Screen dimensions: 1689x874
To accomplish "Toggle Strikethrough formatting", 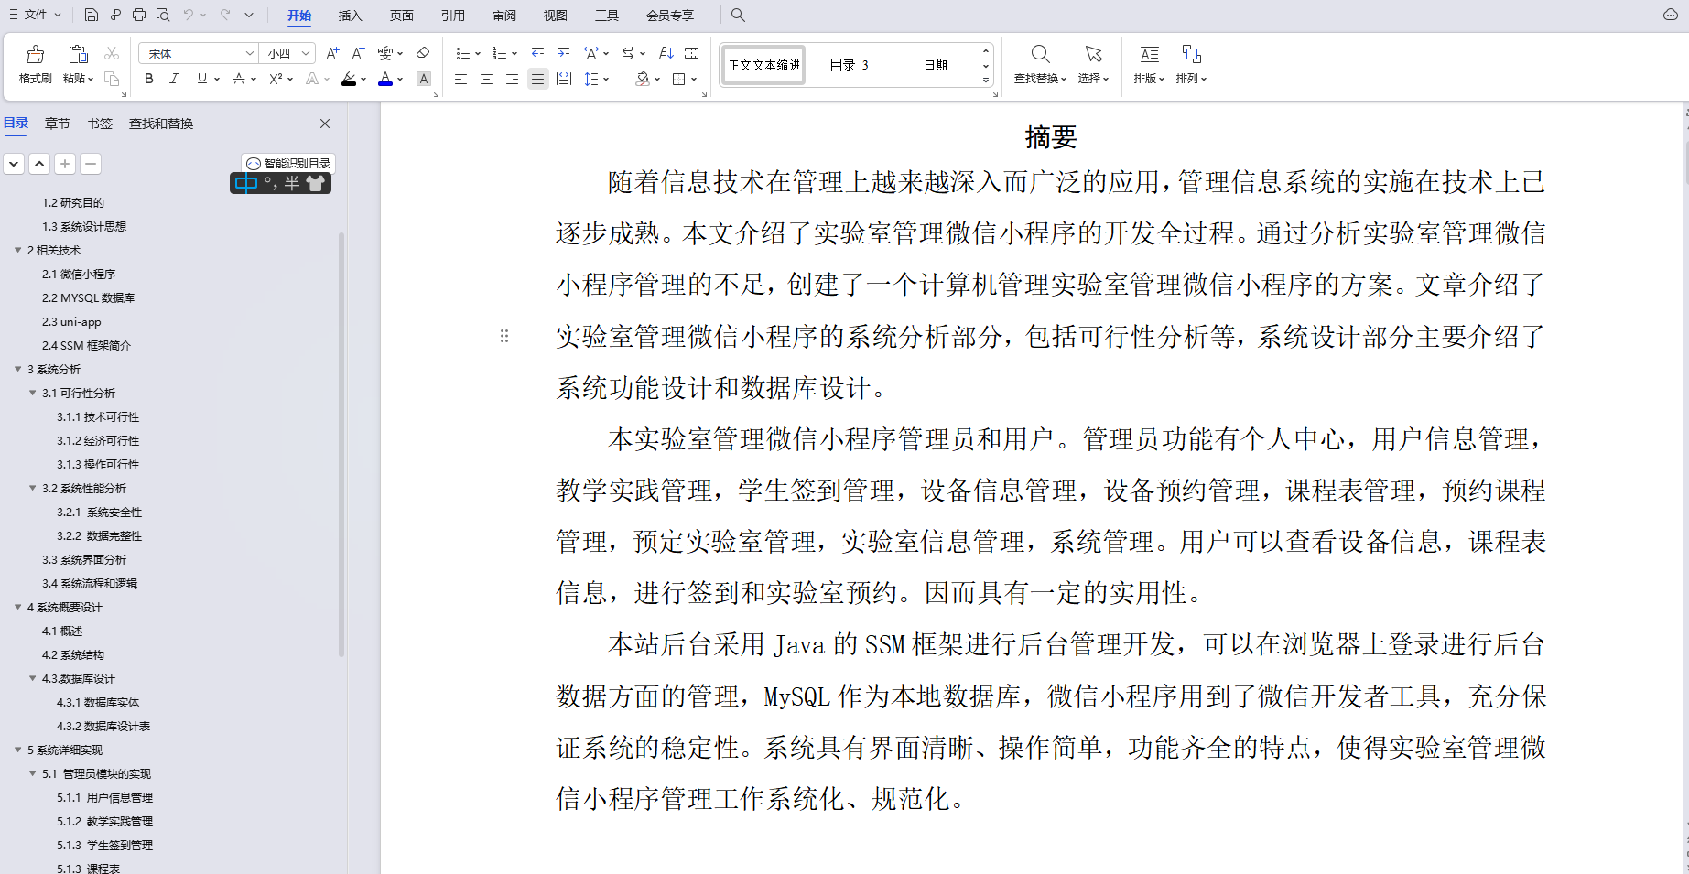I will [239, 79].
